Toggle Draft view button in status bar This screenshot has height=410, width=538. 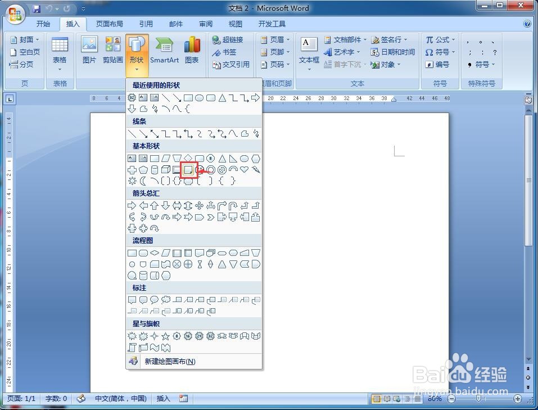pos(417,399)
